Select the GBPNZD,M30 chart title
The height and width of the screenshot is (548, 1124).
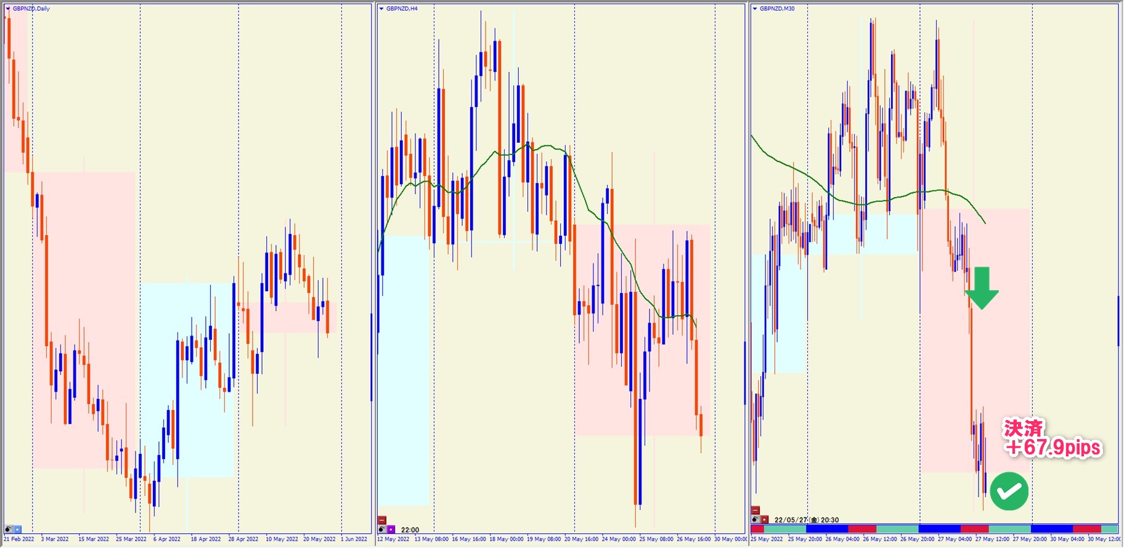click(777, 9)
